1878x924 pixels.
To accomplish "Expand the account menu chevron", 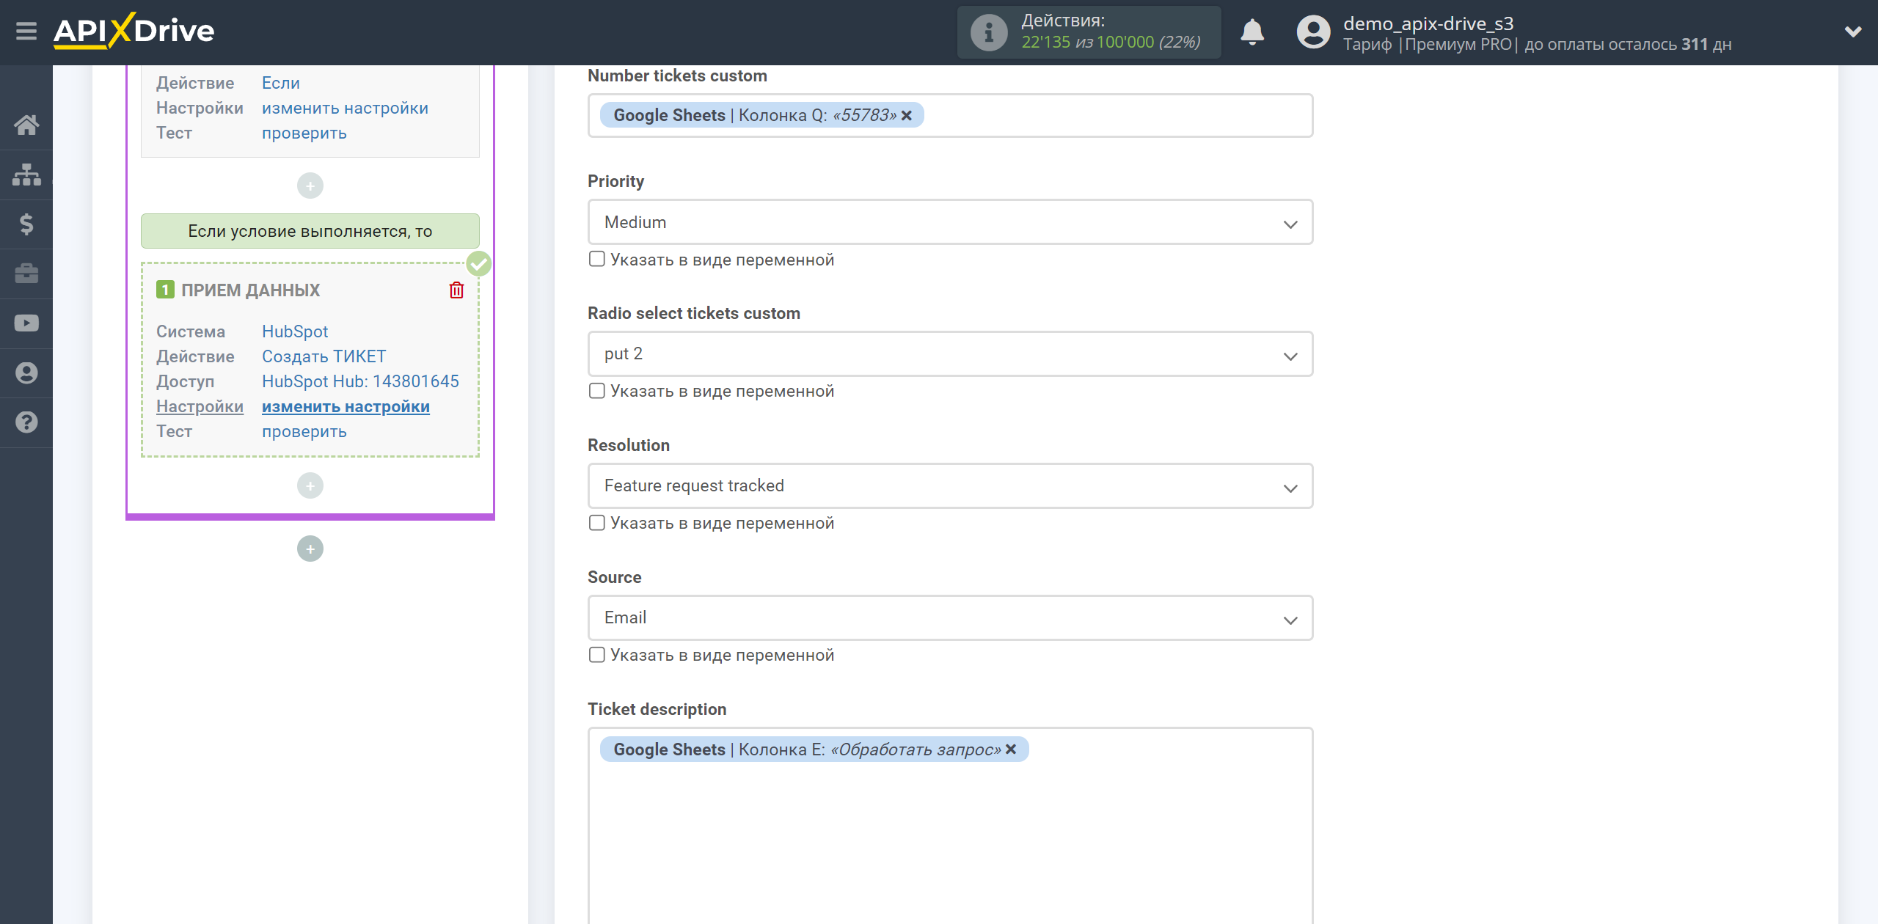I will [x=1853, y=32].
